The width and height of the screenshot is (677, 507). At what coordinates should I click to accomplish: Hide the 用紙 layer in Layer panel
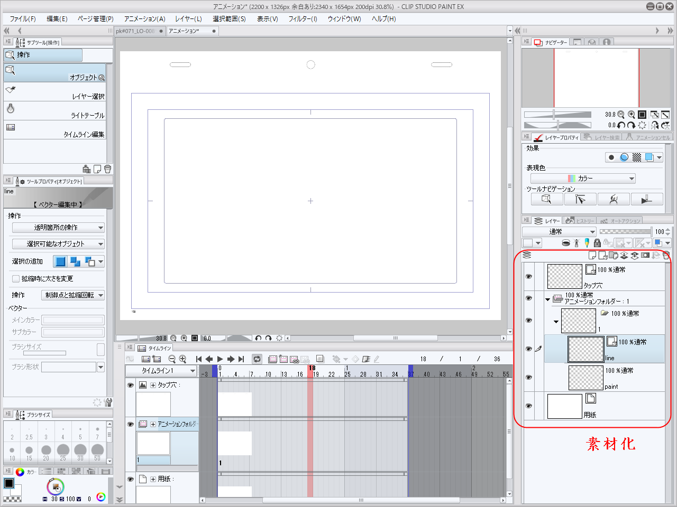click(x=528, y=406)
